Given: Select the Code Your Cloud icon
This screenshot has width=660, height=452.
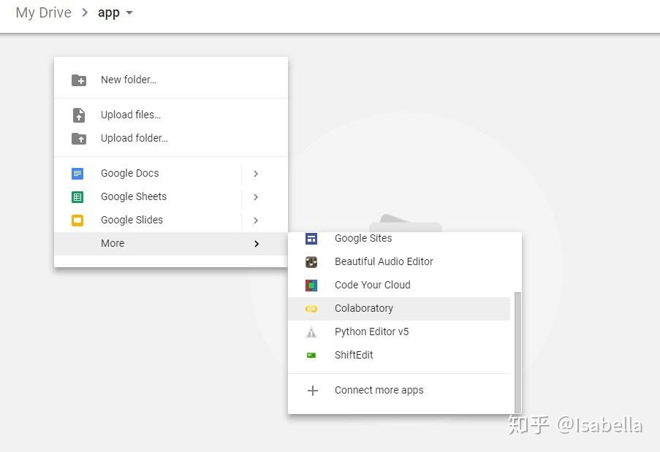Looking at the screenshot, I should coord(312,285).
